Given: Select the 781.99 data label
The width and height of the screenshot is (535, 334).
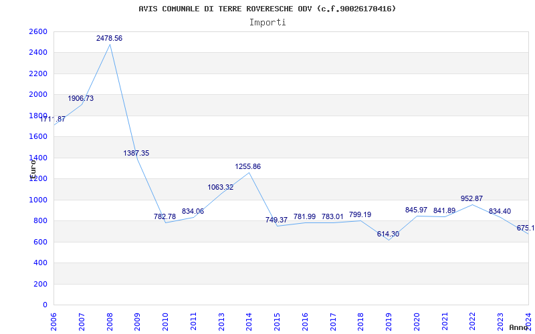Looking at the screenshot, I should tap(305, 216).
